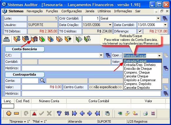Click the yellow plus add record icon
The image size is (171, 125).
[x=9, y=114]
